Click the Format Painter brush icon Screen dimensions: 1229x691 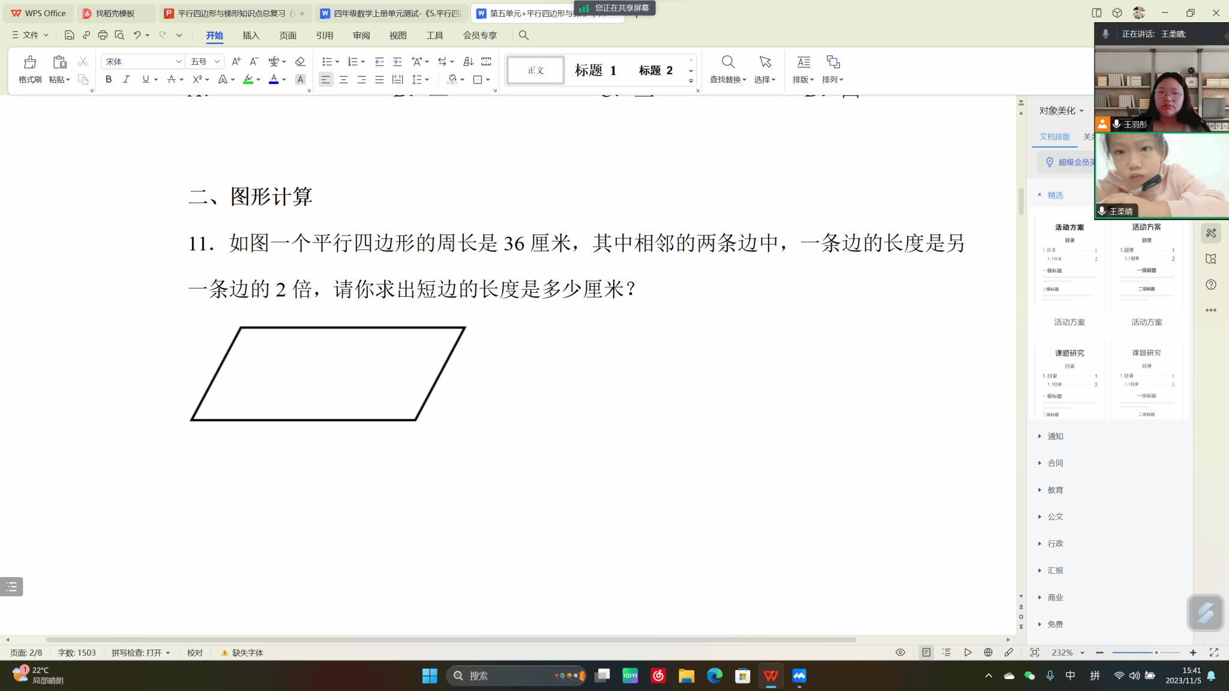29,62
